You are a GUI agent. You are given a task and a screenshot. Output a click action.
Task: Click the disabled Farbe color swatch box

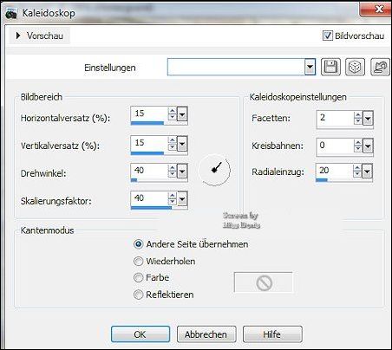(263, 282)
